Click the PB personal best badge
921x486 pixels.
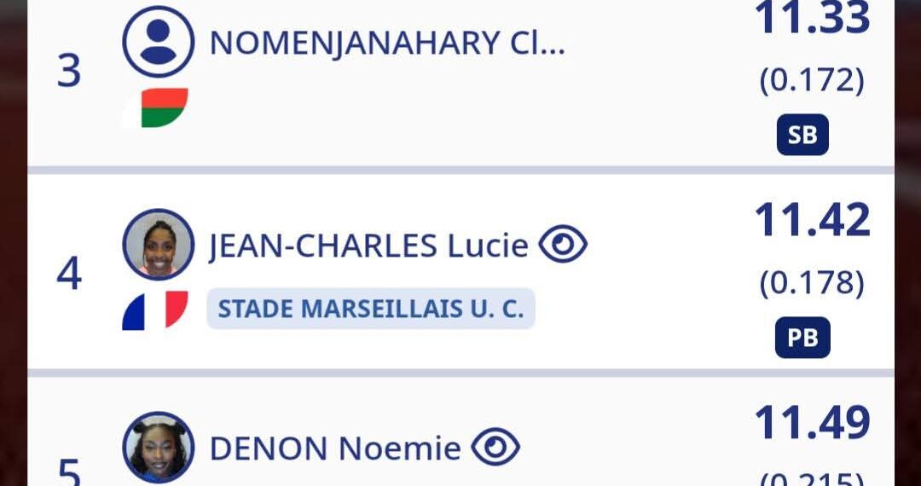coord(802,338)
